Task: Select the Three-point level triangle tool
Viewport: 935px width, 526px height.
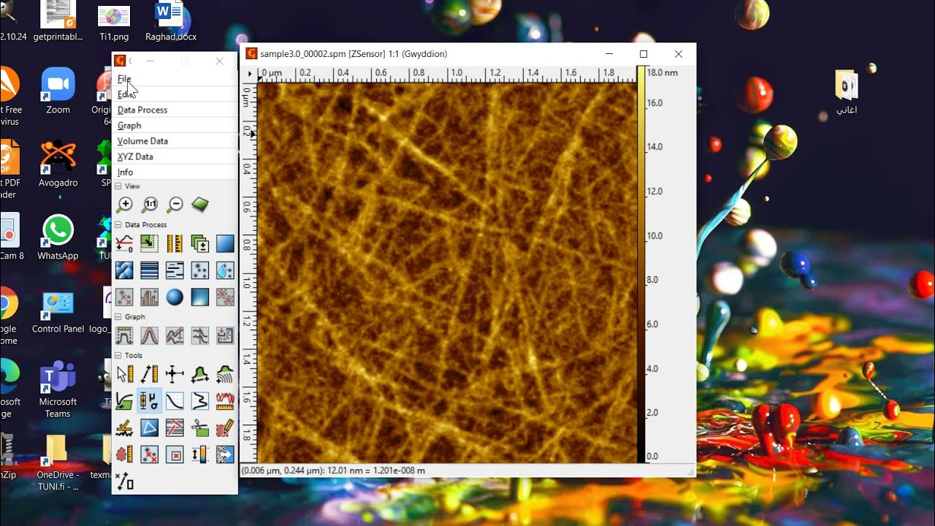Action: pos(150,427)
